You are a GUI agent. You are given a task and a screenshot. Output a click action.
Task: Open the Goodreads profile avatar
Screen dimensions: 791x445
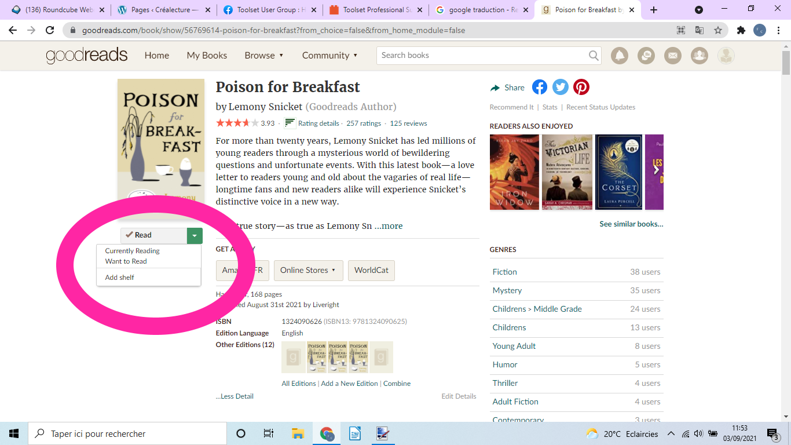726,56
